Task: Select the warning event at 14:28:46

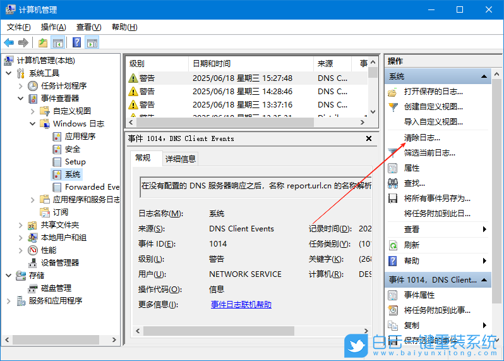Action: (246, 92)
